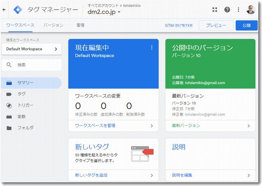Click the サマリー briefcase icon

9,83
